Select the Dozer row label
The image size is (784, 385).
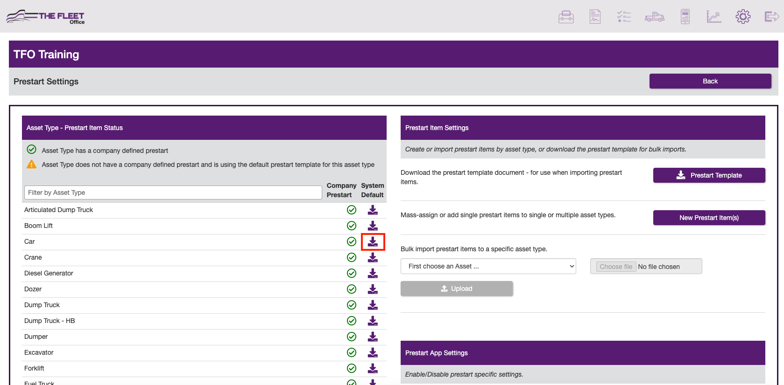[x=33, y=289]
